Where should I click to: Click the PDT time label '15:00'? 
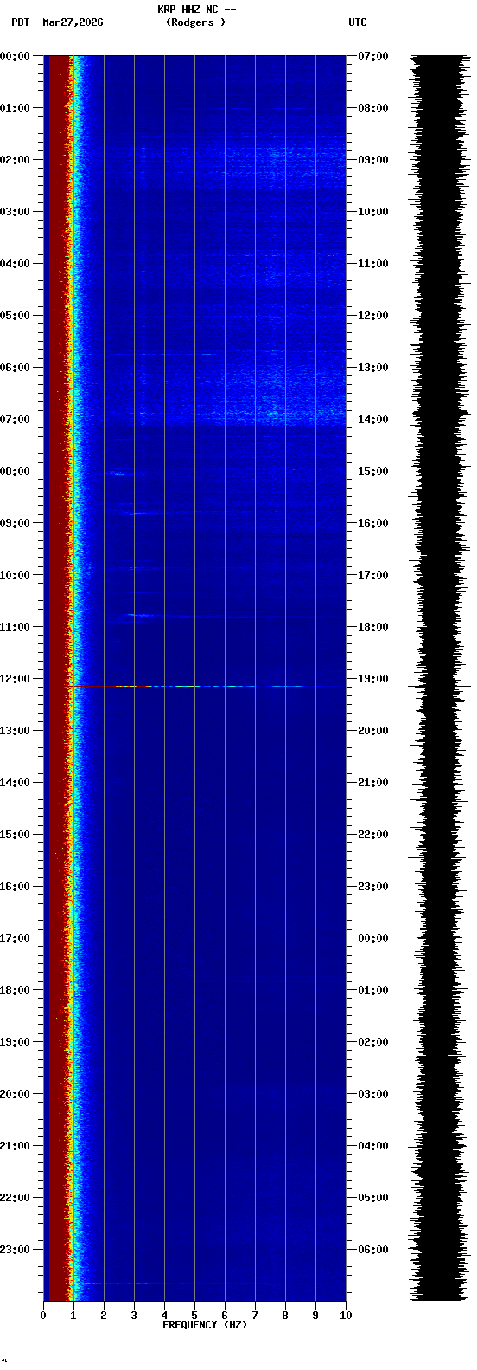[x=15, y=835]
